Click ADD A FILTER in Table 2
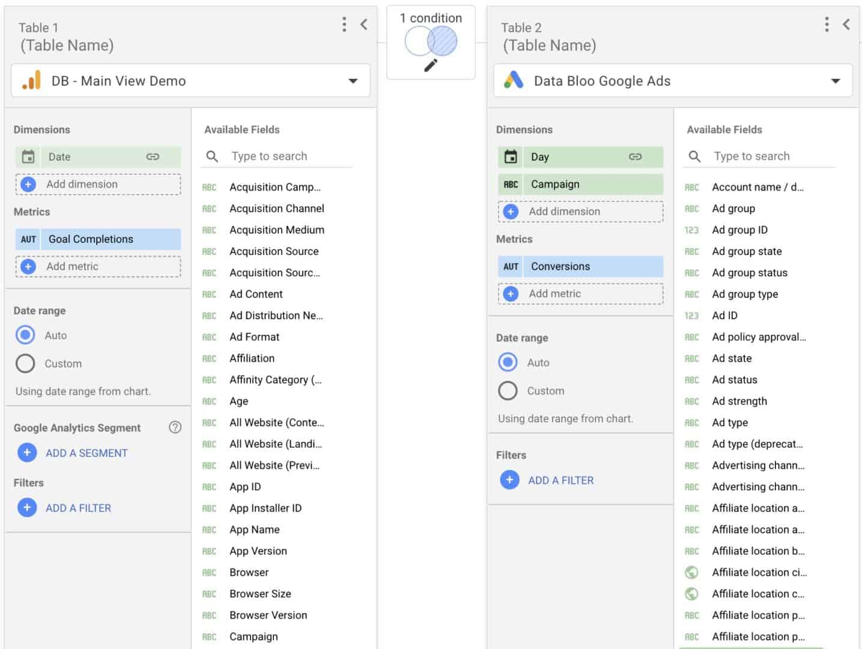 click(x=560, y=480)
